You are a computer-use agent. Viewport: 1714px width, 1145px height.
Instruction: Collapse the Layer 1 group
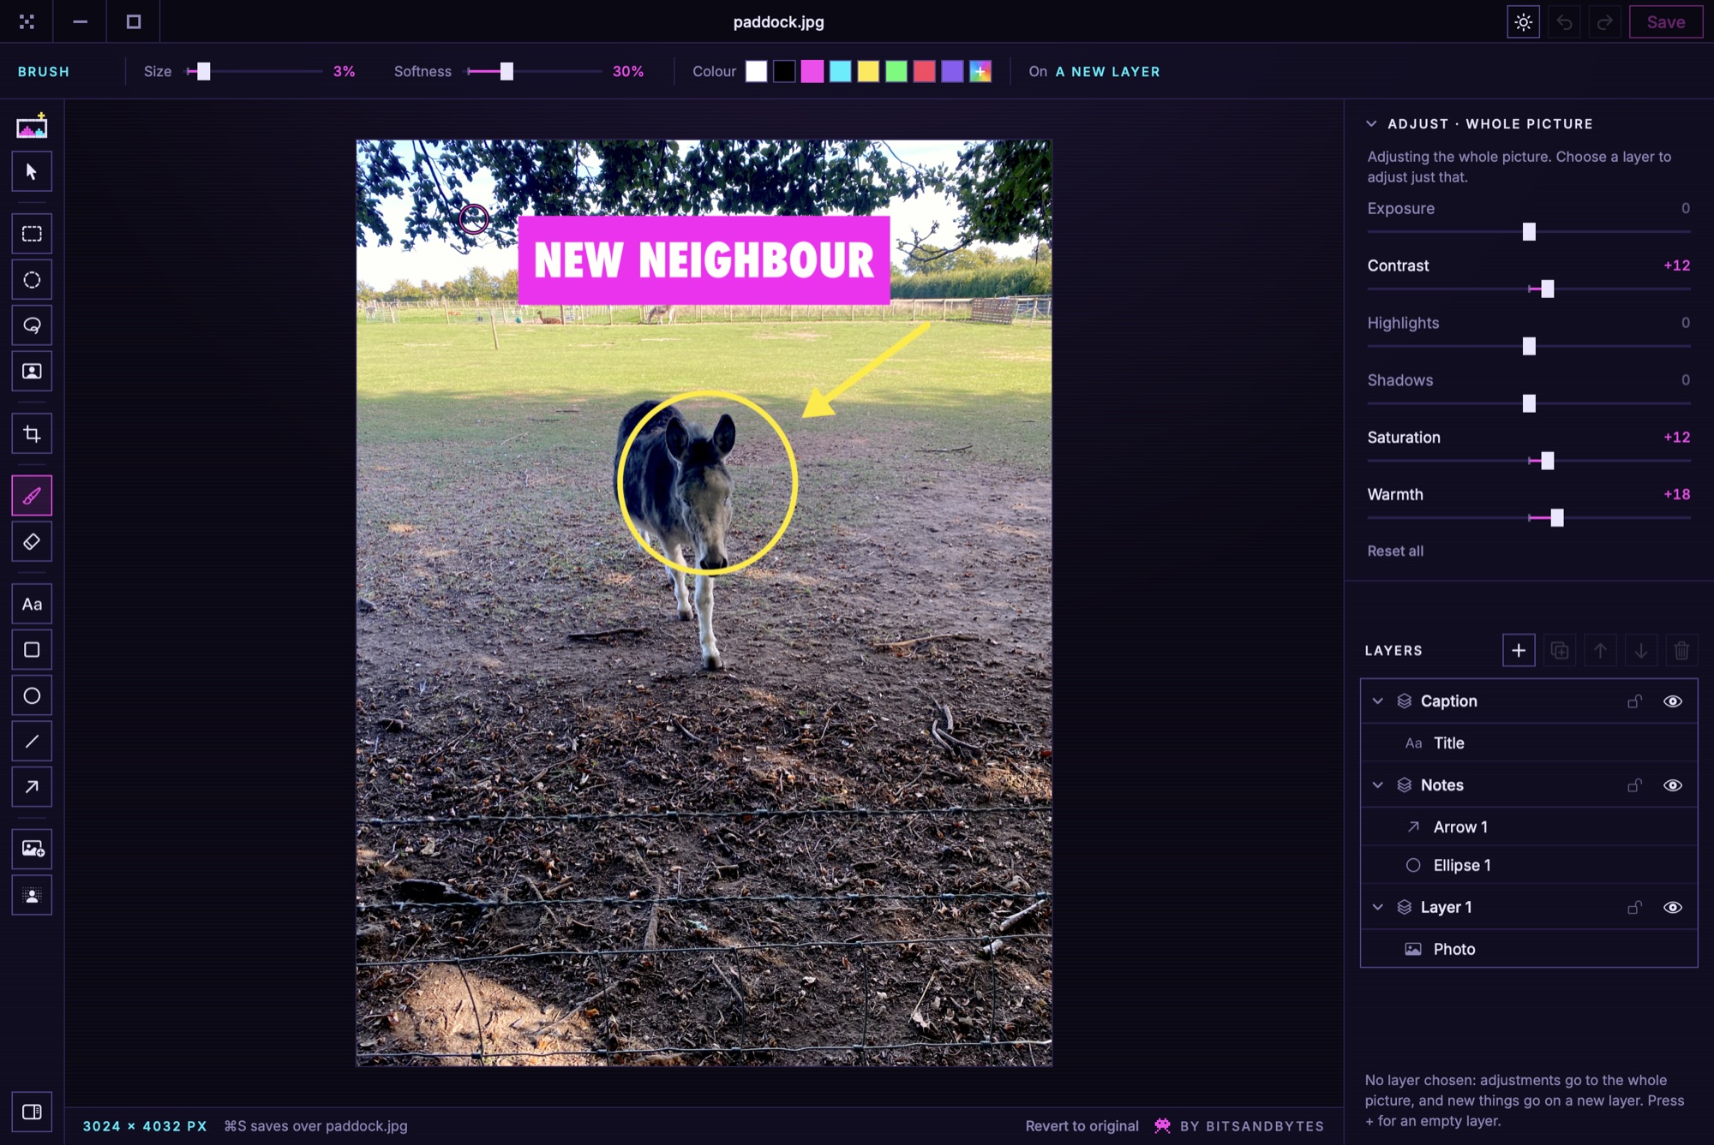1377,908
